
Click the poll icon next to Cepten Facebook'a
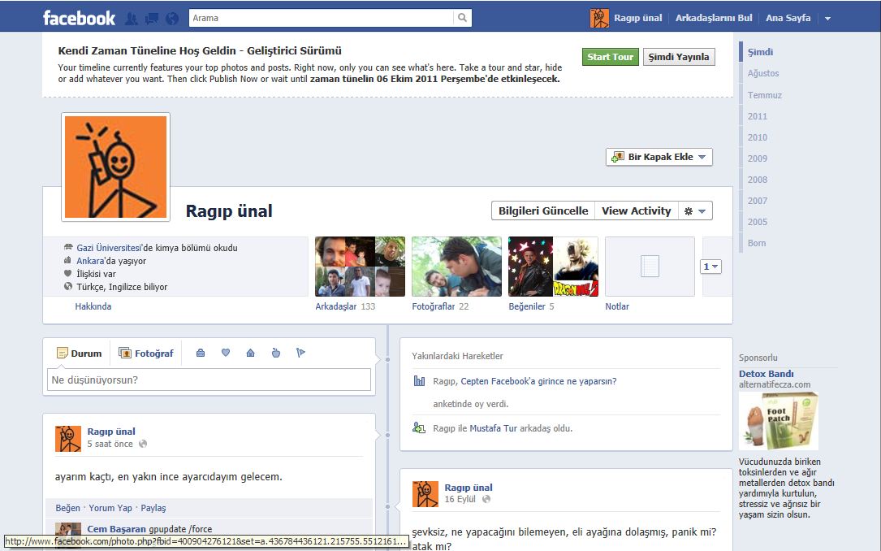(419, 380)
